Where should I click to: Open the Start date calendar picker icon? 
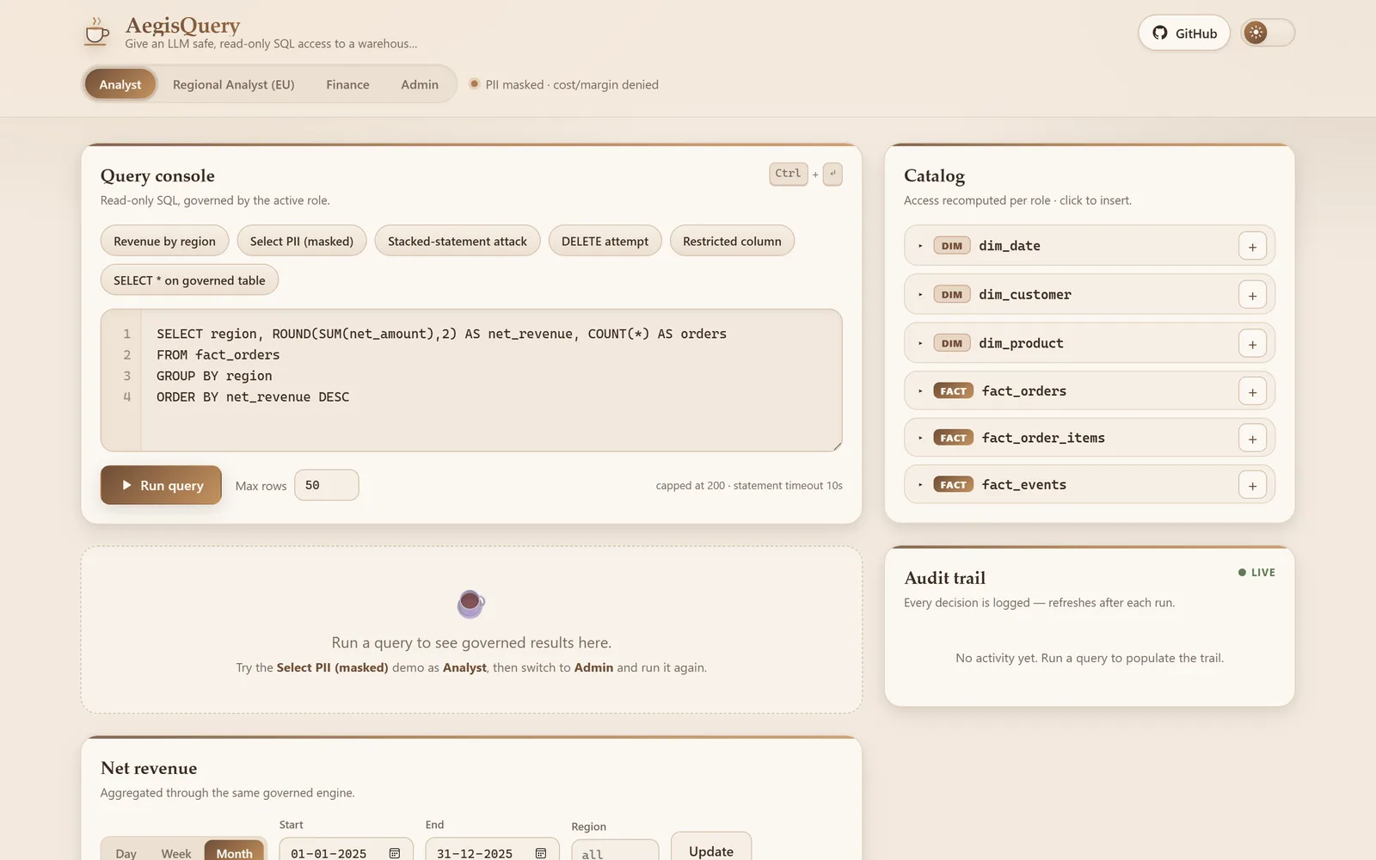pyautogui.click(x=395, y=853)
